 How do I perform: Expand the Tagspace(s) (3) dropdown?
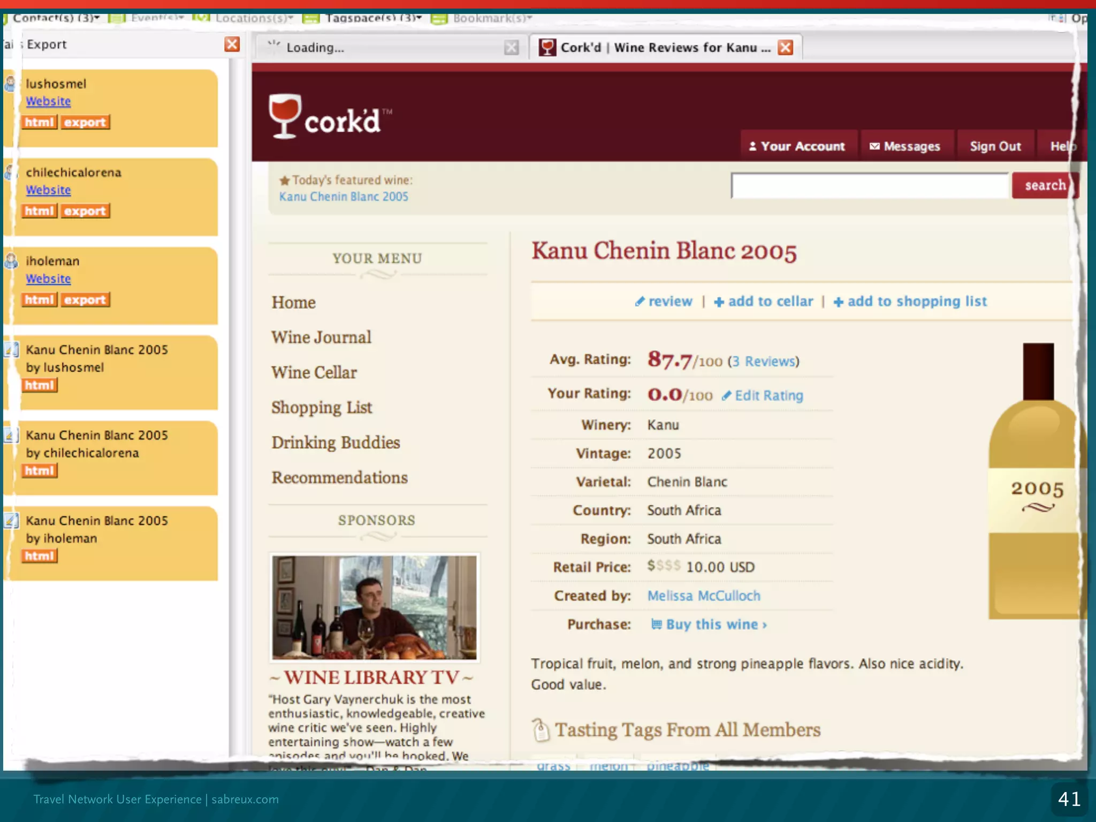coord(374,18)
